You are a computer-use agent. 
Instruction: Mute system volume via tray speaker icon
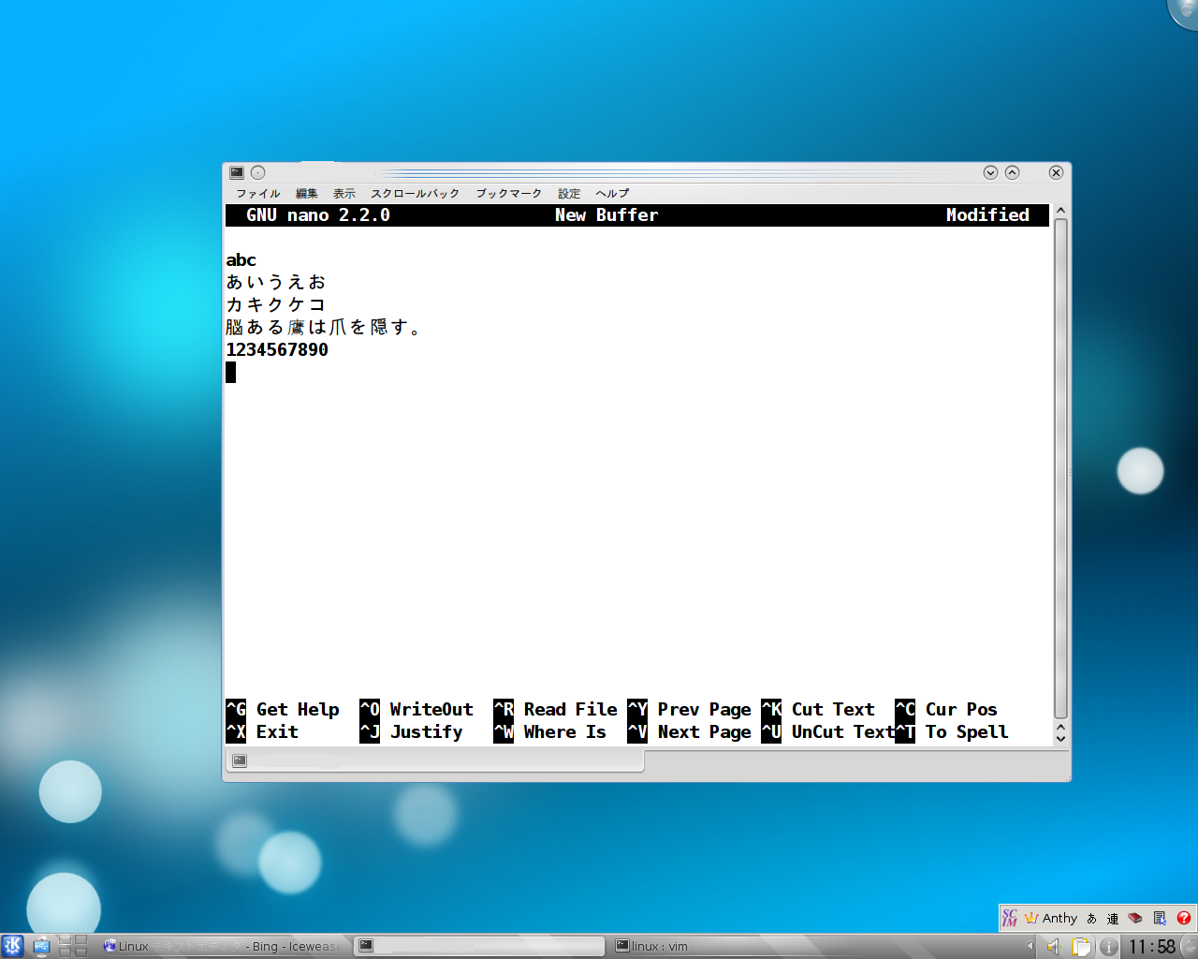[x=1053, y=947]
